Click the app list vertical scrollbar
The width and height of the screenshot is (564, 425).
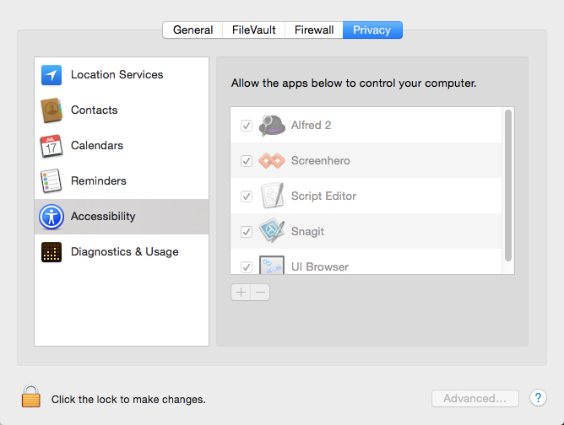click(508, 186)
